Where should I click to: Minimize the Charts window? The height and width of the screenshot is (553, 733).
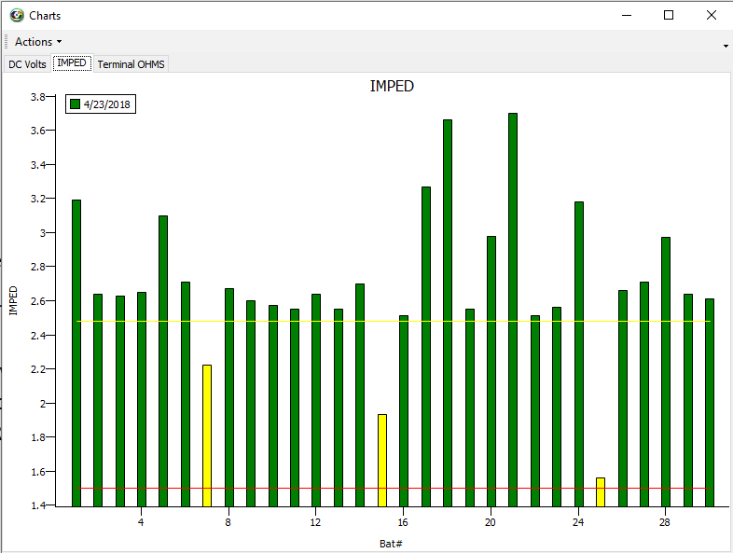625,15
